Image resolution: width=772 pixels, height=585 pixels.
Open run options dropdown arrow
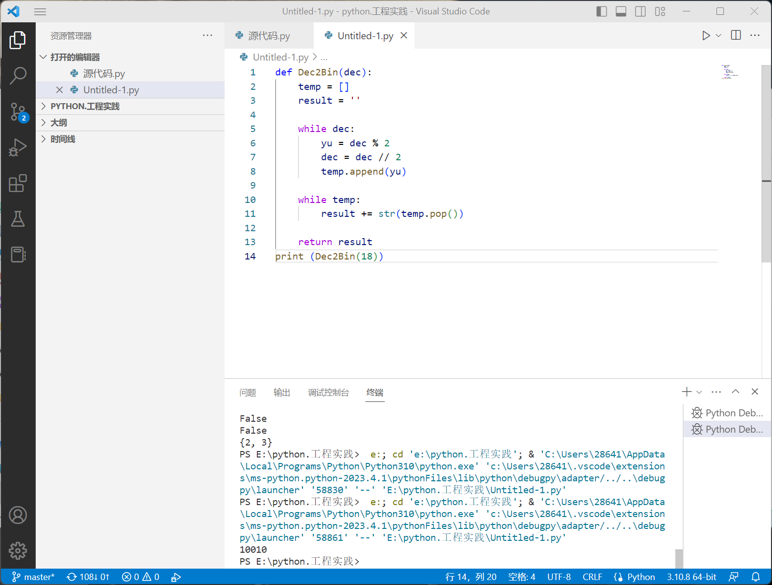pos(718,36)
